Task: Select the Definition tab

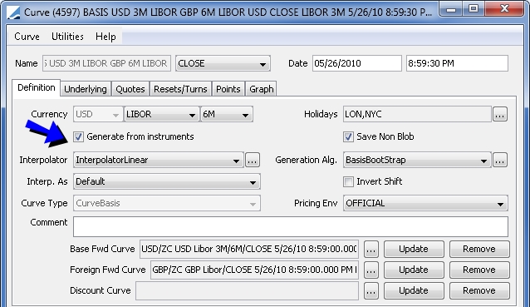Action: pyautogui.click(x=37, y=87)
